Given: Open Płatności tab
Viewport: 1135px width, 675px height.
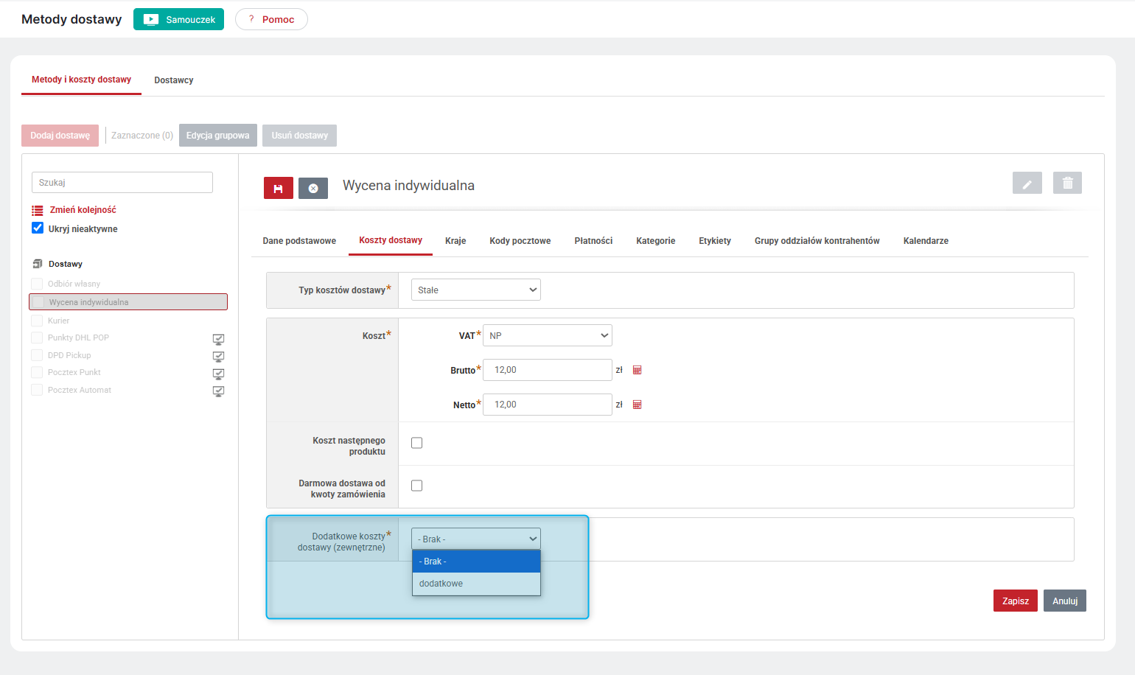Looking at the screenshot, I should coord(593,241).
